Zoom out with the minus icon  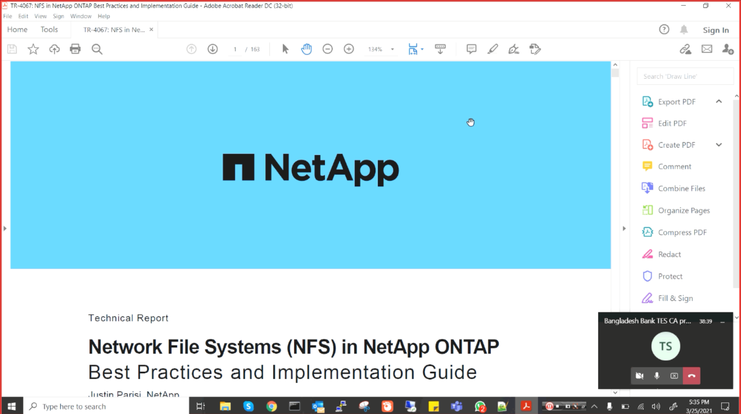pos(328,49)
